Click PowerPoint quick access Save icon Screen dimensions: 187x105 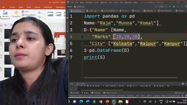(1, 25)
